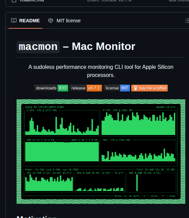This screenshot has width=189, height=218.
Task: Open the release v0.7.1 badge
Action: coord(86,88)
